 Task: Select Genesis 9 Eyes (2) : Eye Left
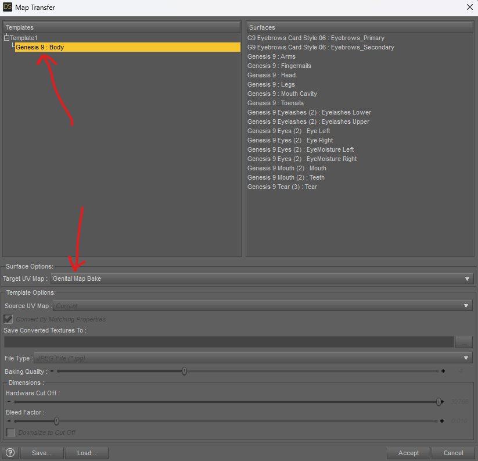tap(289, 131)
